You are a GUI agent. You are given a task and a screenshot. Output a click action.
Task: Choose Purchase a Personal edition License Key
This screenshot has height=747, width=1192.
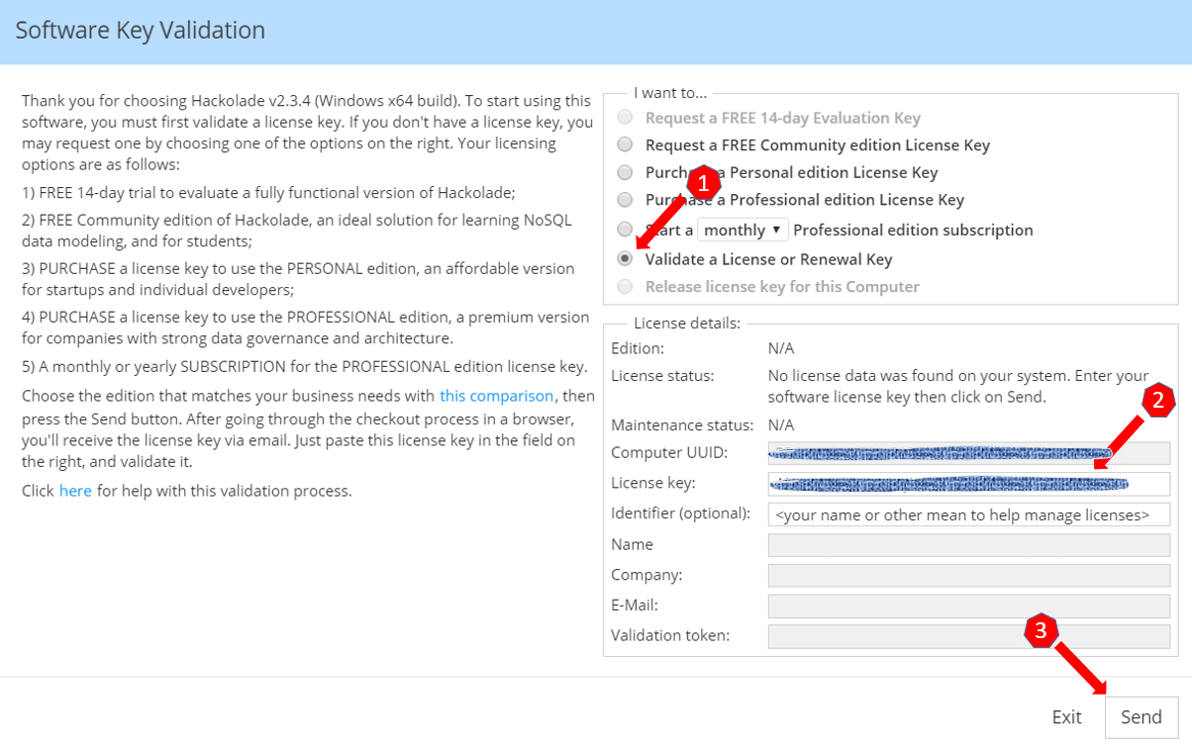(x=625, y=172)
